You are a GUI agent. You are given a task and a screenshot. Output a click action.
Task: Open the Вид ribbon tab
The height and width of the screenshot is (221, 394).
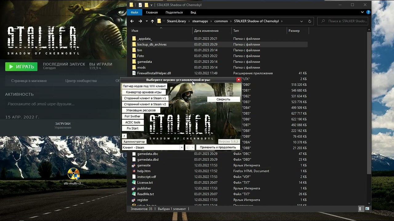point(193,12)
